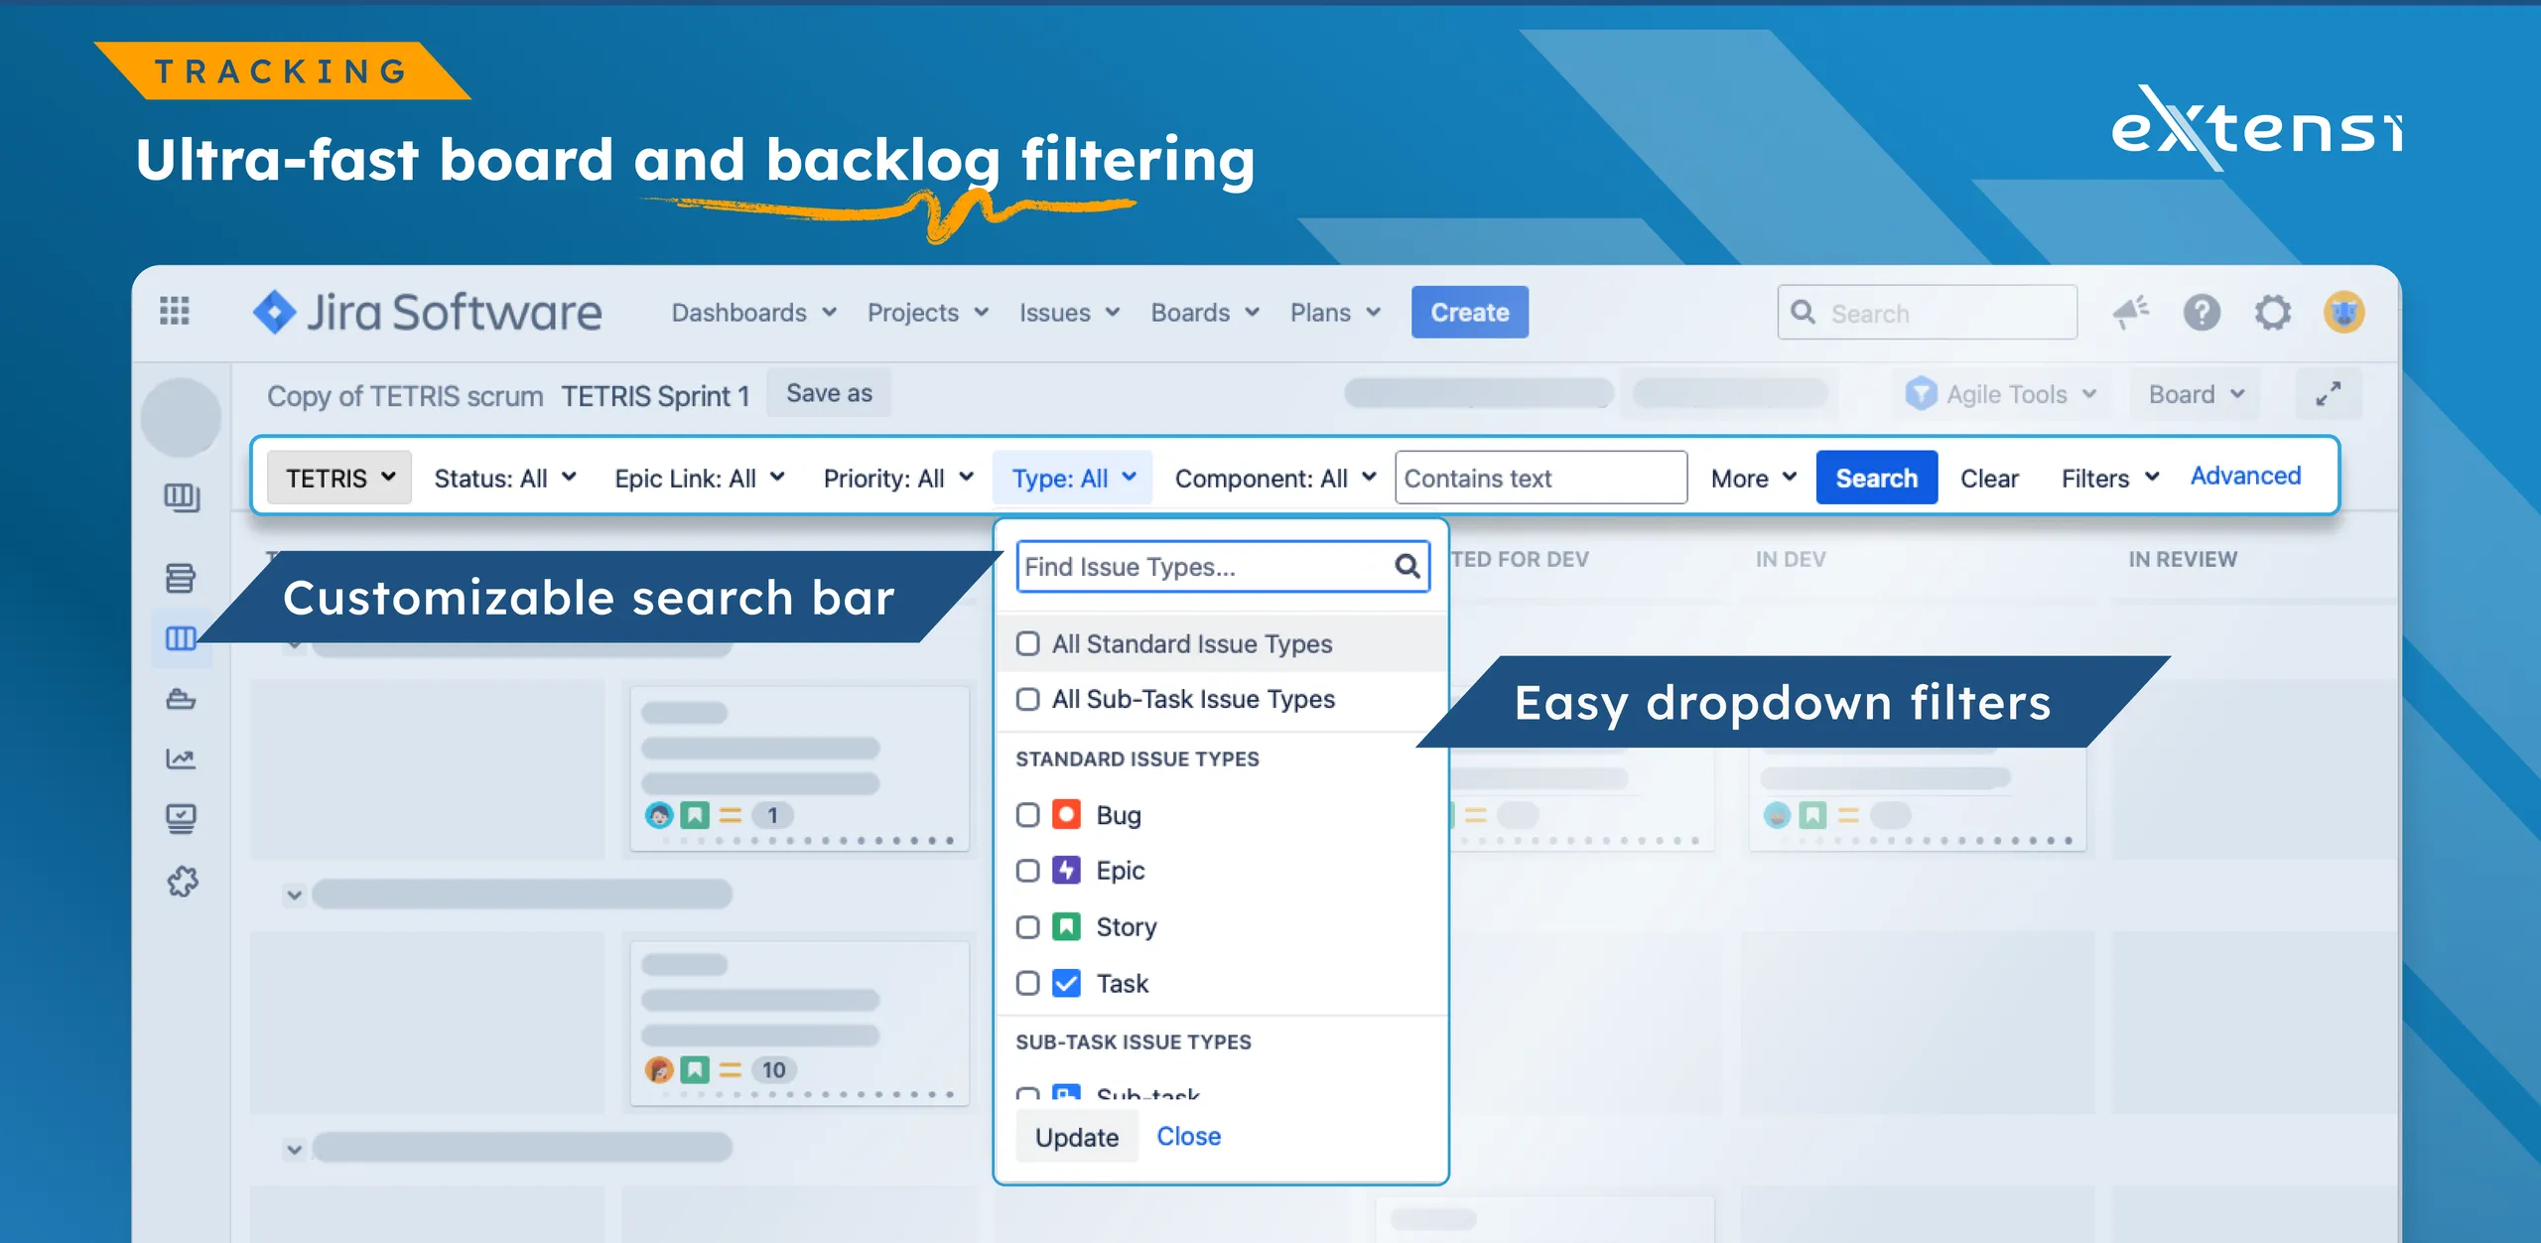The image size is (2541, 1243).
Task: Click the Jira Software logo
Action: [x=427, y=312]
